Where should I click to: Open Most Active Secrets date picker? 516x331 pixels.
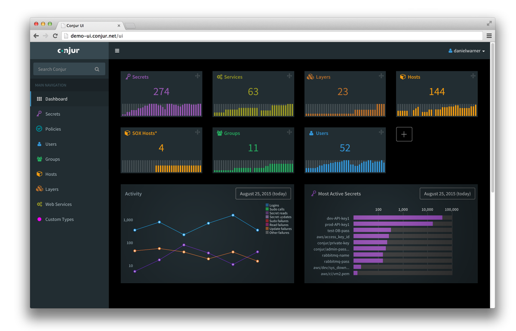pyautogui.click(x=447, y=194)
